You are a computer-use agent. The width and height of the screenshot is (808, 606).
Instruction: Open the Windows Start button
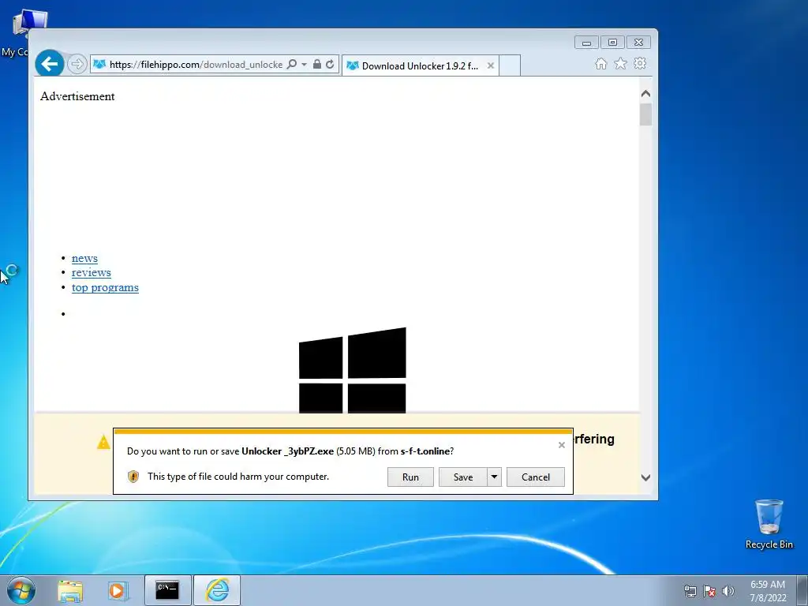(x=21, y=590)
